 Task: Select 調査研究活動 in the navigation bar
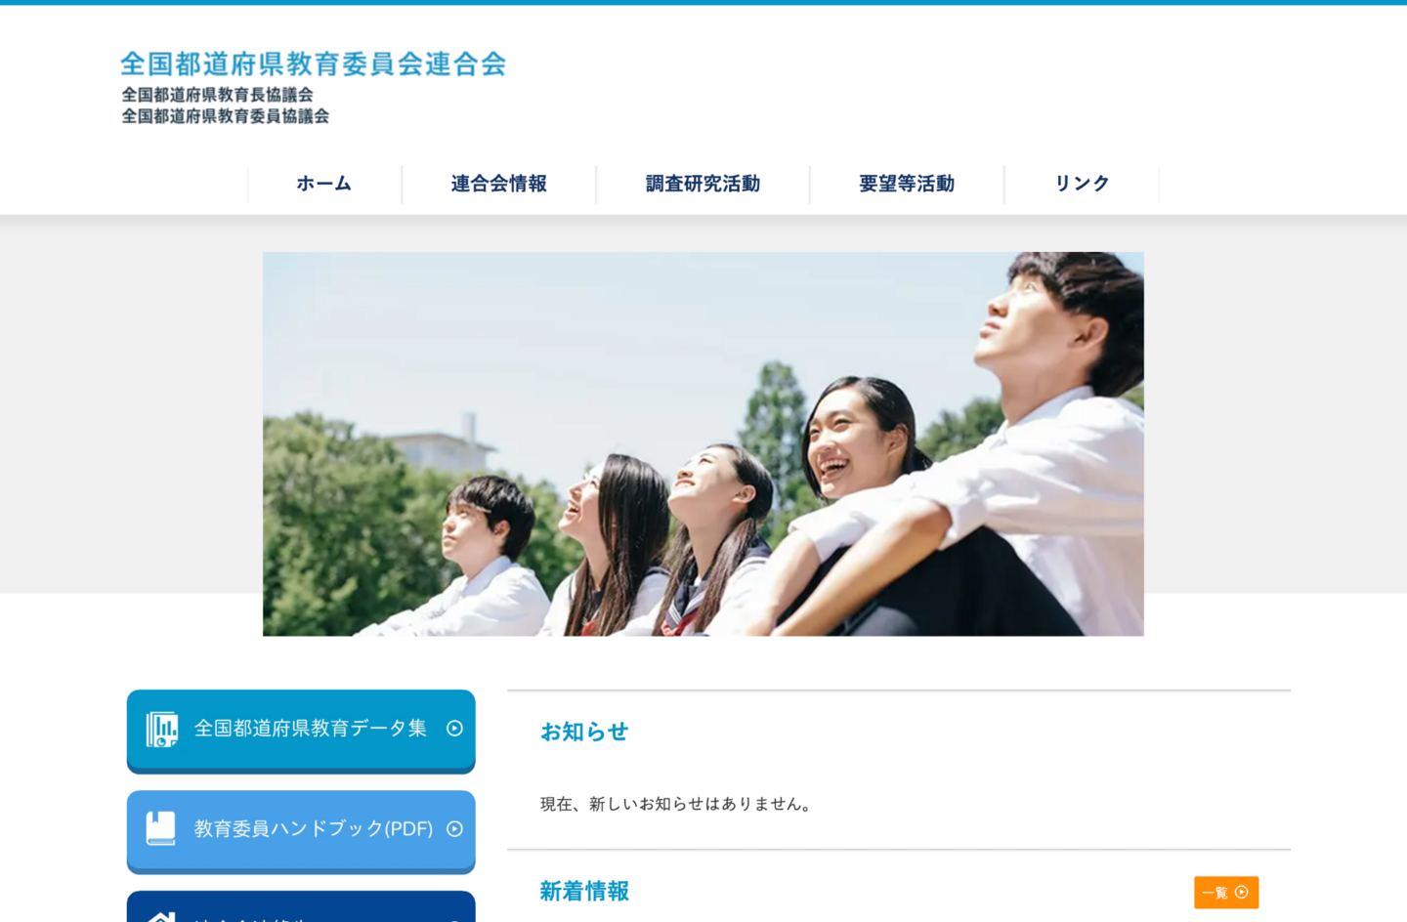pyautogui.click(x=703, y=184)
